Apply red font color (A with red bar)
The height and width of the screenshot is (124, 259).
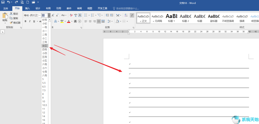pyautogui.click(x=69, y=21)
